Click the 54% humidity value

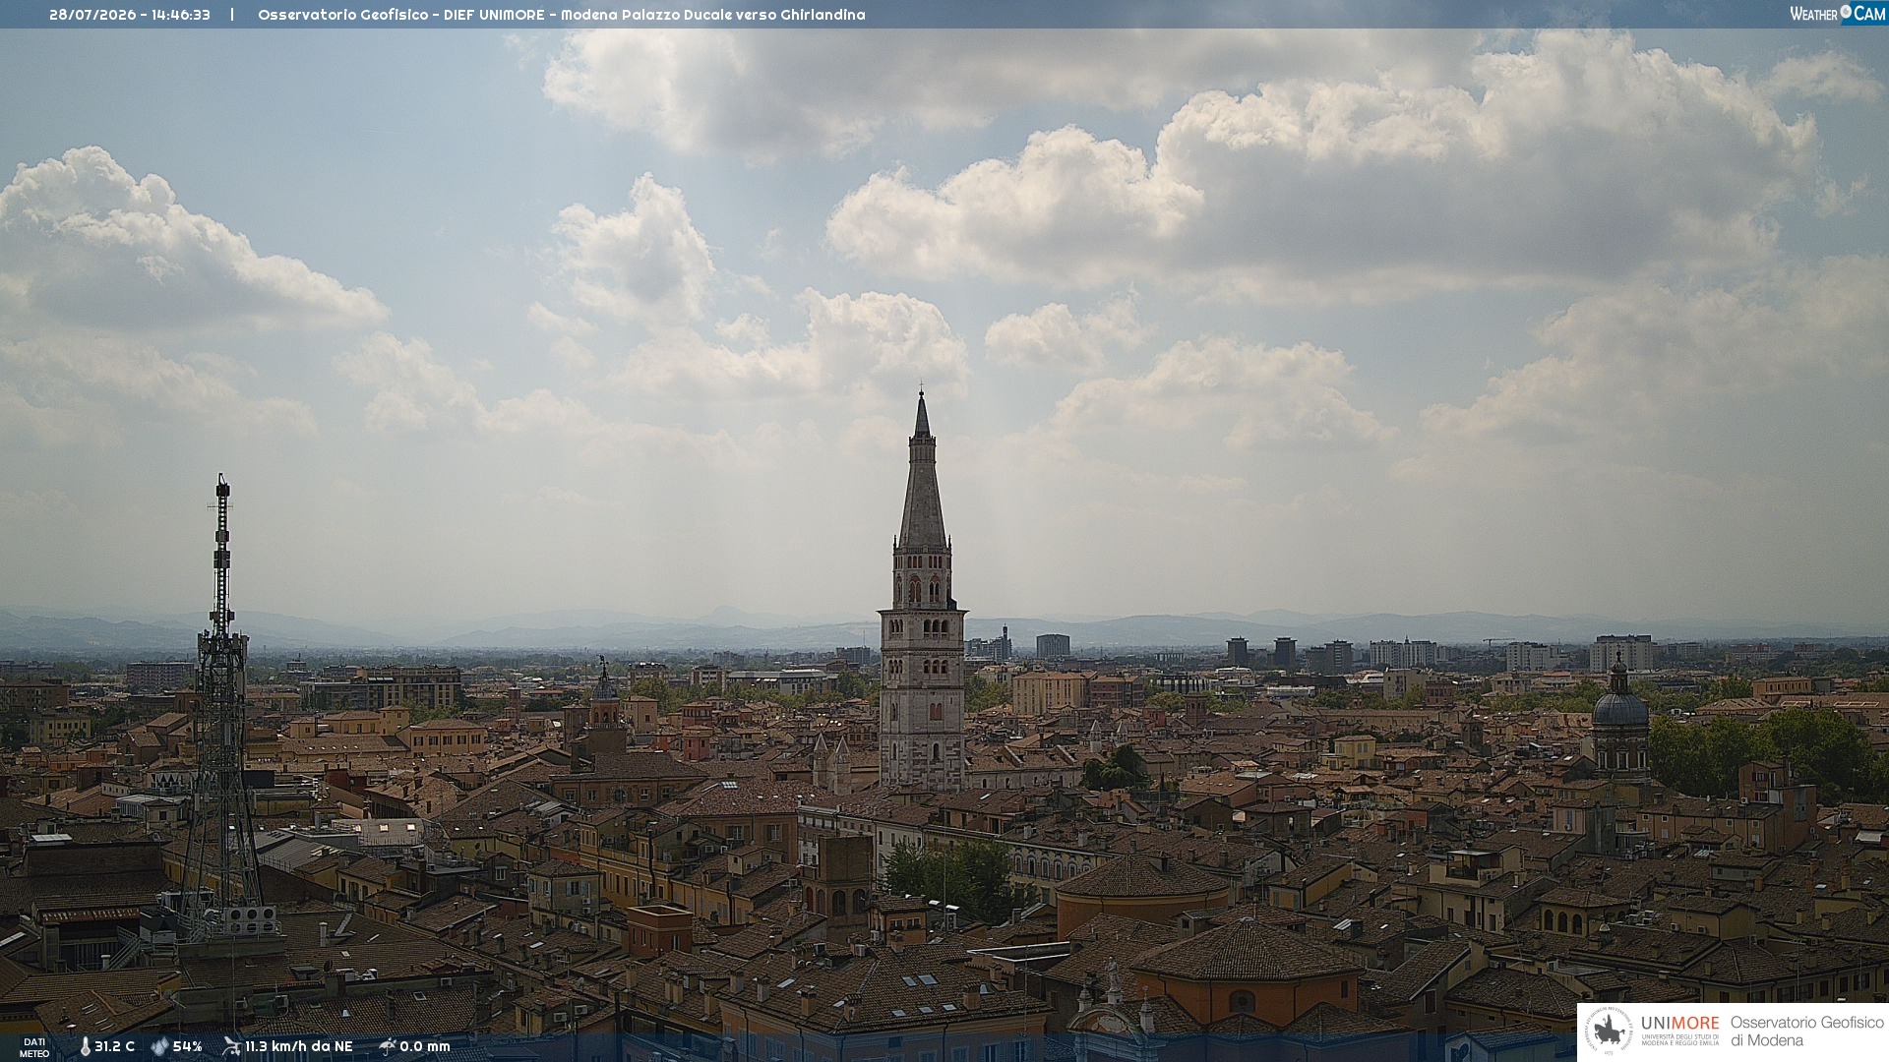187,1047
